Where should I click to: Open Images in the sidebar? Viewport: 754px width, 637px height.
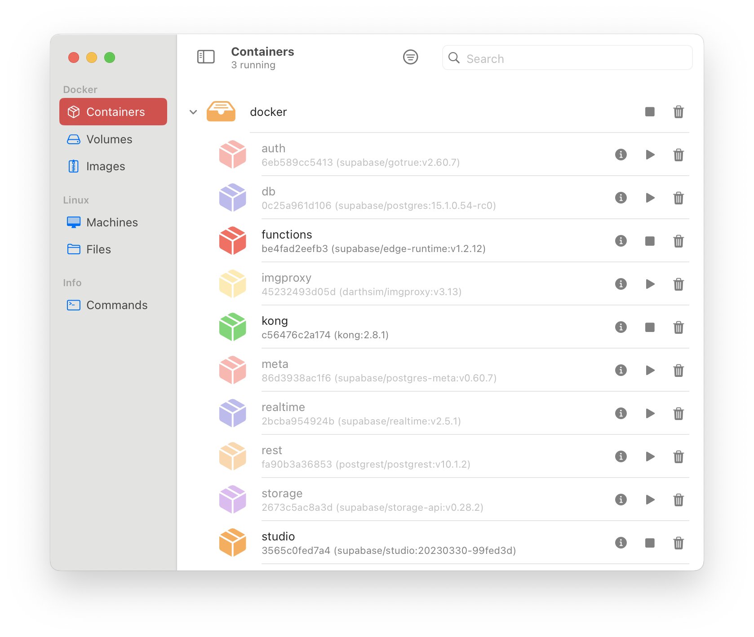click(x=113, y=166)
